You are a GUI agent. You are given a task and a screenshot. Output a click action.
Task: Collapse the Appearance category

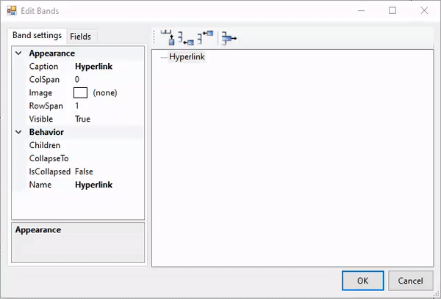(x=18, y=53)
